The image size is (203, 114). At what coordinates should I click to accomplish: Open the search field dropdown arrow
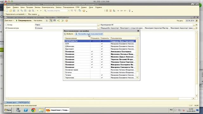coord(69,11)
